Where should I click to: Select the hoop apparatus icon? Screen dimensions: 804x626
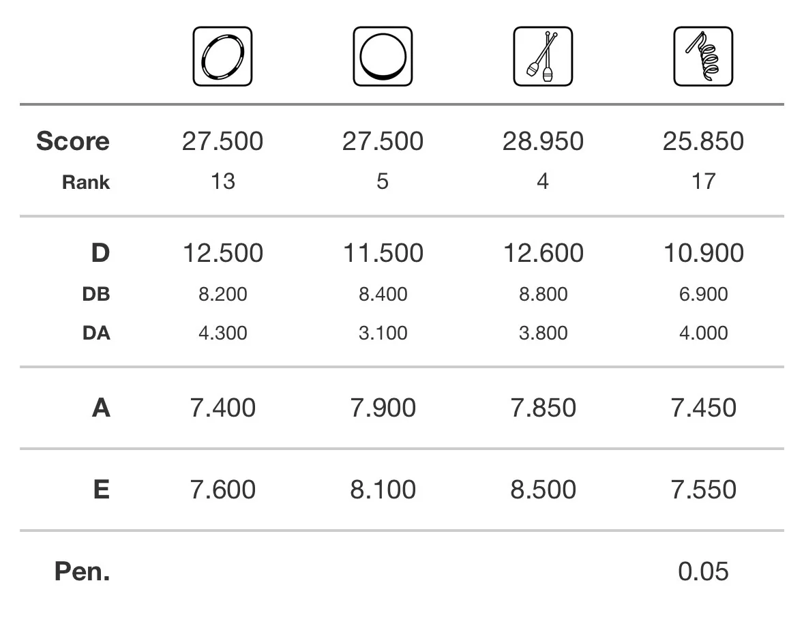pyautogui.click(x=222, y=57)
